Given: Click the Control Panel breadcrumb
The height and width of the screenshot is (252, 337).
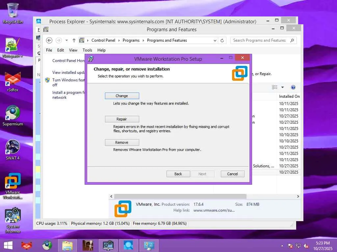Looking at the screenshot, I should click(103, 40).
